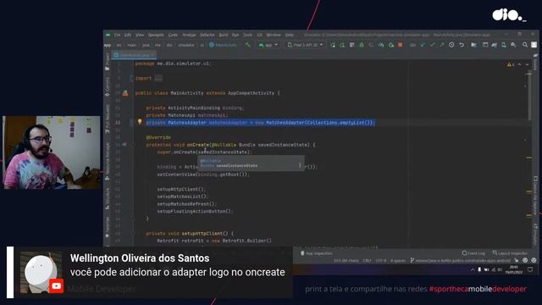Open the Refactor menu
The width and height of the screenshot is (542, 305).
tap(207, 35)
